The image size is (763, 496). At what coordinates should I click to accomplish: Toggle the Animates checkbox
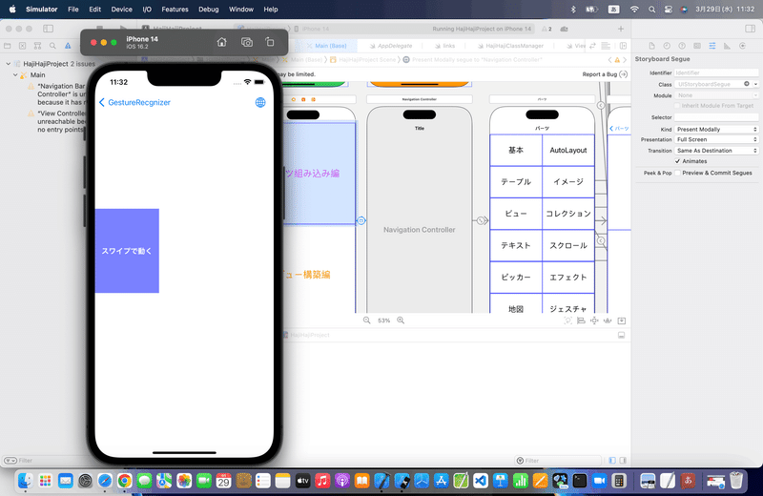pos(677,161)
